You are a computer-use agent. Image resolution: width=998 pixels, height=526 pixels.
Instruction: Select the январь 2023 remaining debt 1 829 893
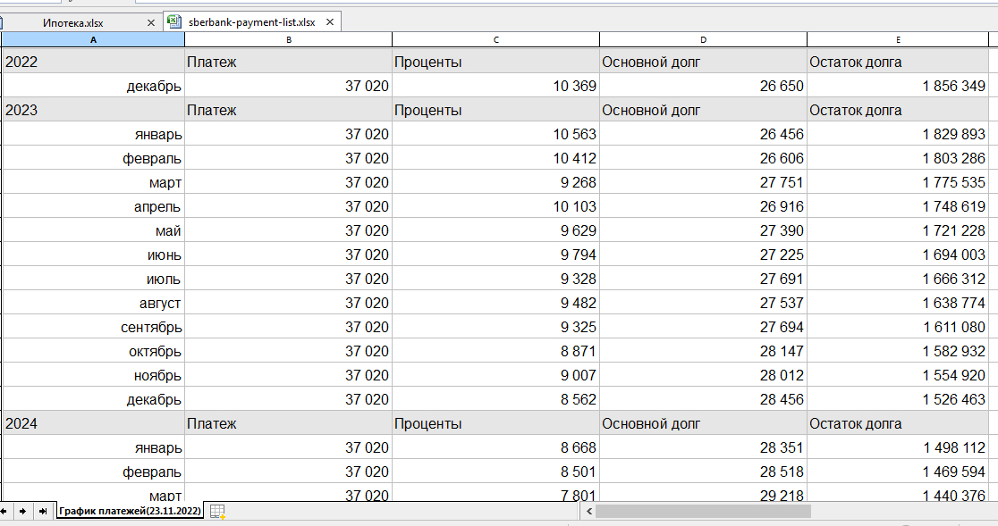point(898,134)
